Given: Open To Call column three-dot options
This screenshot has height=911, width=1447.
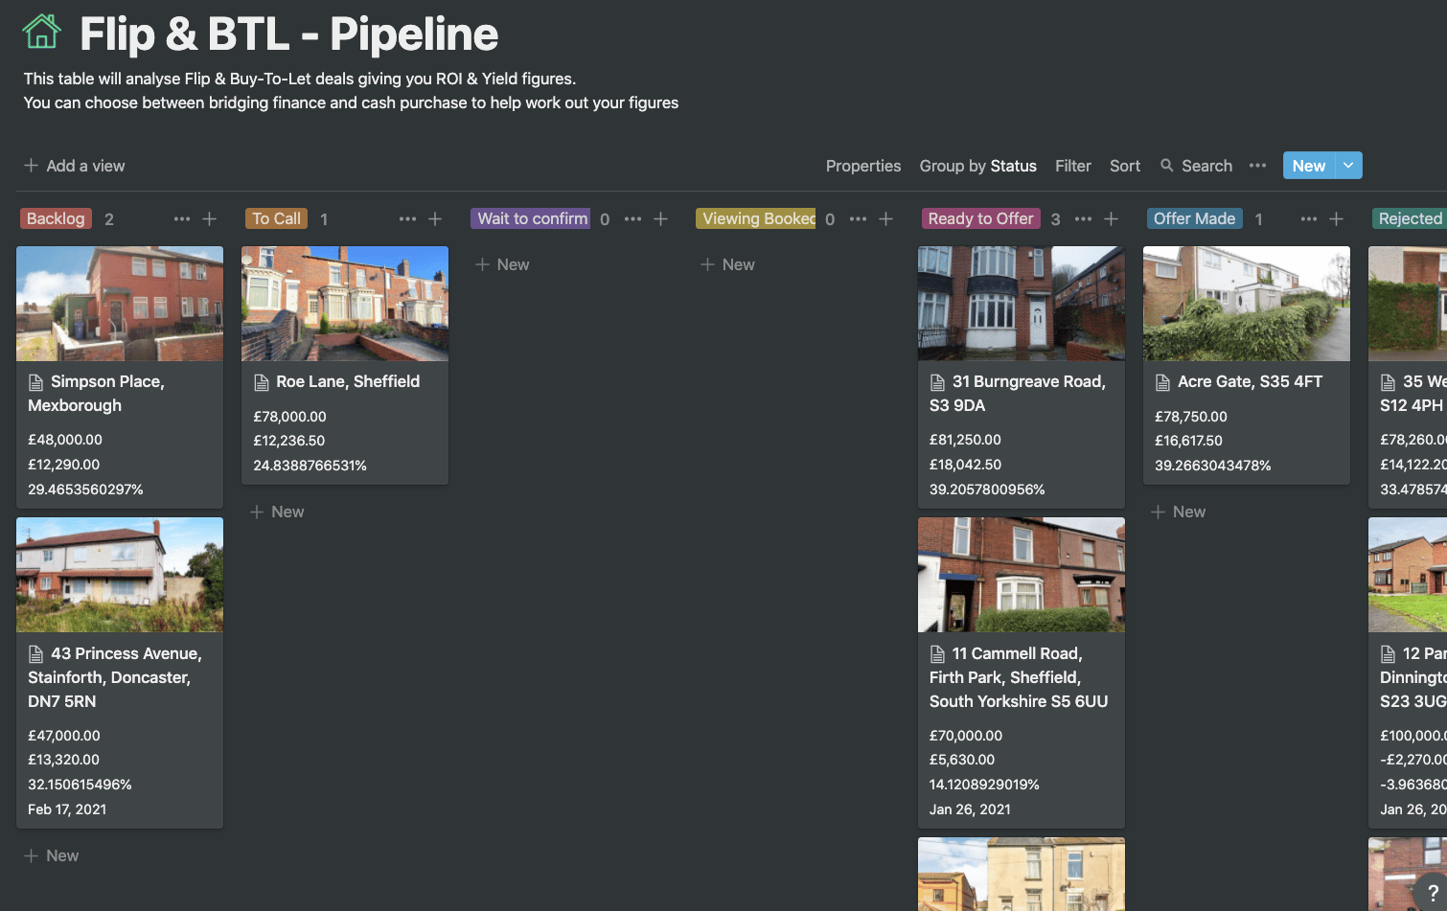Looking at the screenshot, I should tap(407, 219).
